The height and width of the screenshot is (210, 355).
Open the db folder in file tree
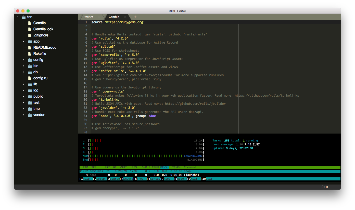35,72
